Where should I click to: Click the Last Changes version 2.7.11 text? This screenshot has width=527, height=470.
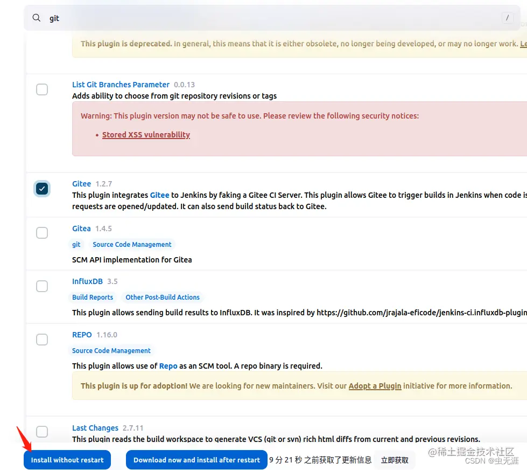click(x=133, y=428)
